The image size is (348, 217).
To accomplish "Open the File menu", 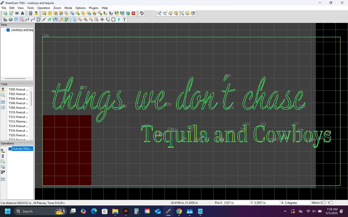I will [4, 8].
